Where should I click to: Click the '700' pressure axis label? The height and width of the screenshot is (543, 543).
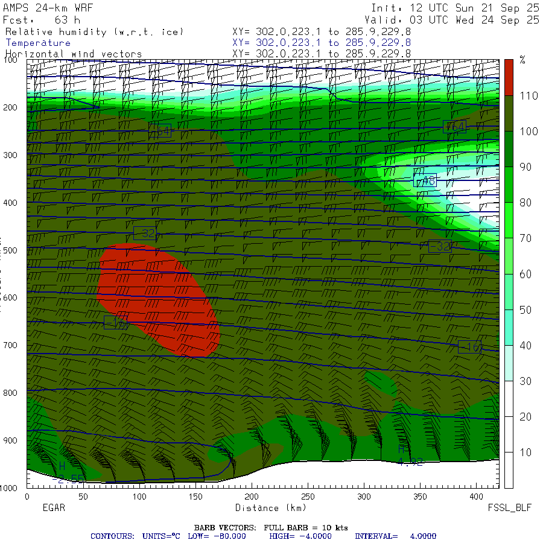[10, 345]
